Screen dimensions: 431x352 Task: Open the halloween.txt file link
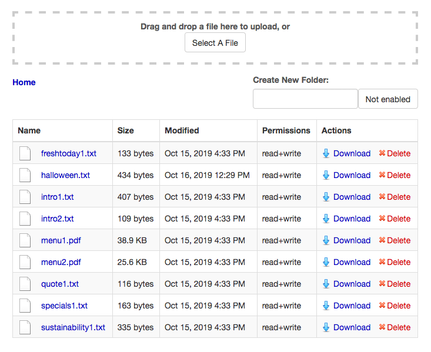point(65,175)
